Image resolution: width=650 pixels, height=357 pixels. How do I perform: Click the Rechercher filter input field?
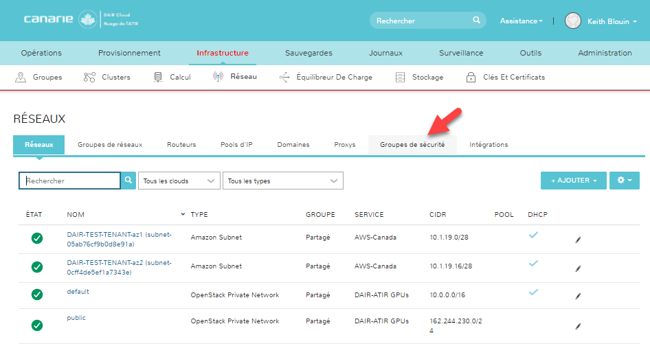[x=70, y=181]
